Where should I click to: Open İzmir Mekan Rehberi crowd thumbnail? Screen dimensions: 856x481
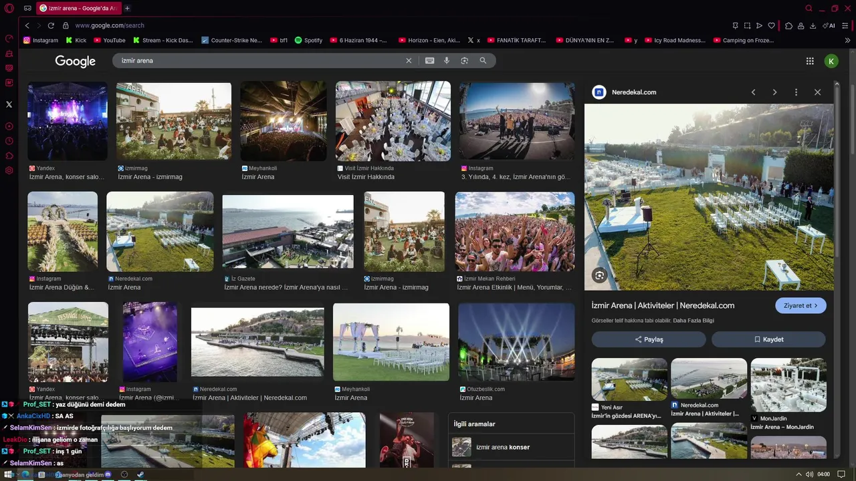(515, 232)
